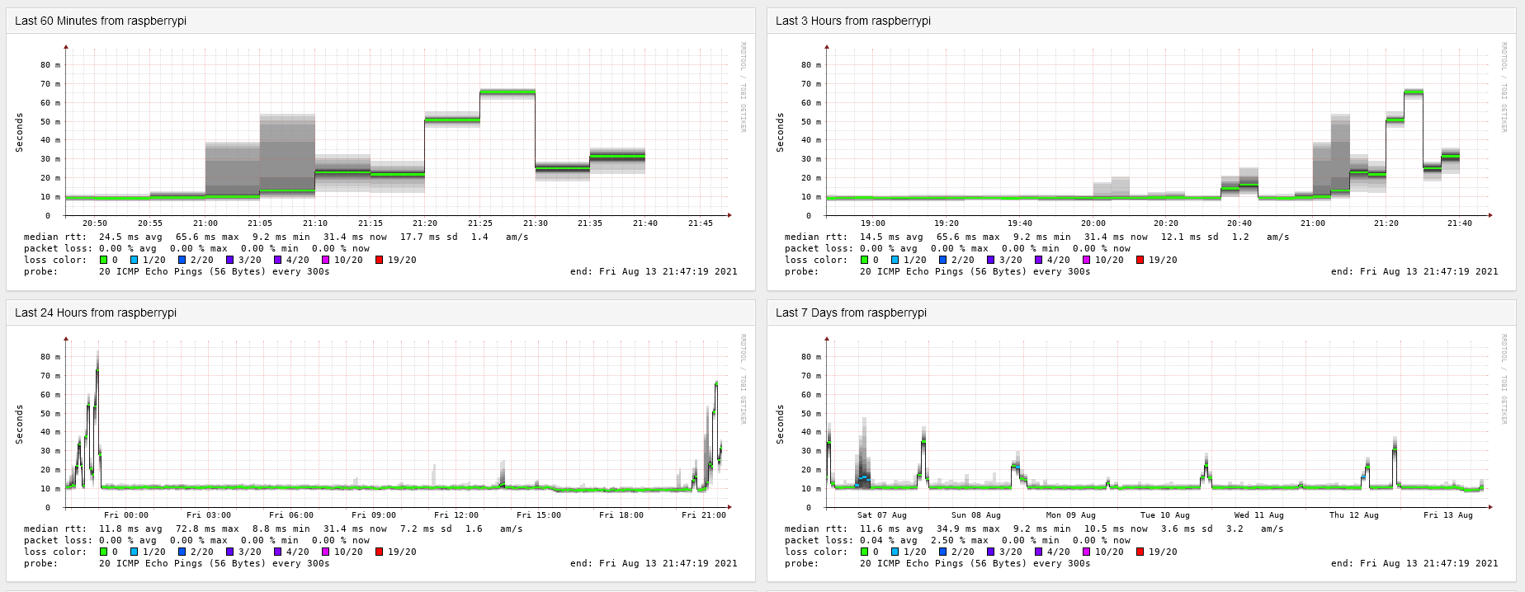Click the green 0 loss swatch in Last 60 Minutes legend
The image size is (1525, 592).
[103, 260]
